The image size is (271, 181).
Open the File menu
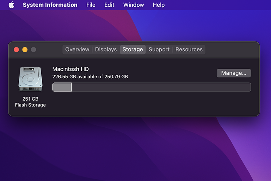(90, 5)
